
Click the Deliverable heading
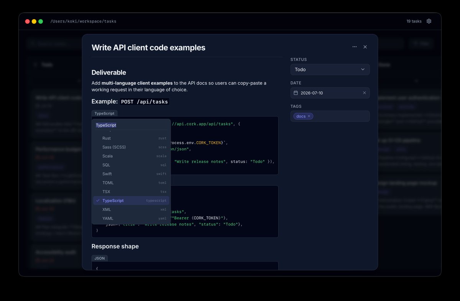click(109, 72)
